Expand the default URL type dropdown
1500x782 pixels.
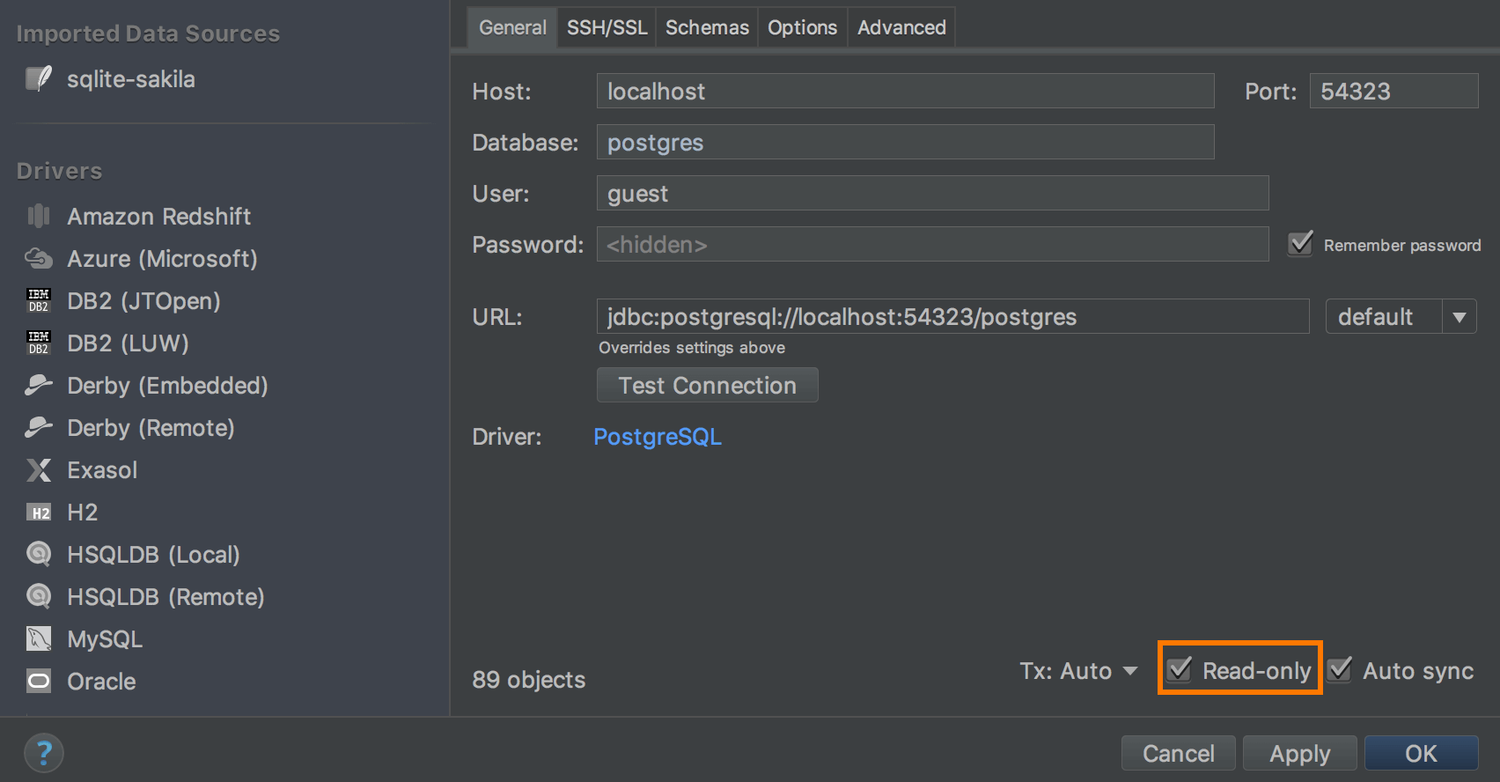click(x=1459, y=317)
